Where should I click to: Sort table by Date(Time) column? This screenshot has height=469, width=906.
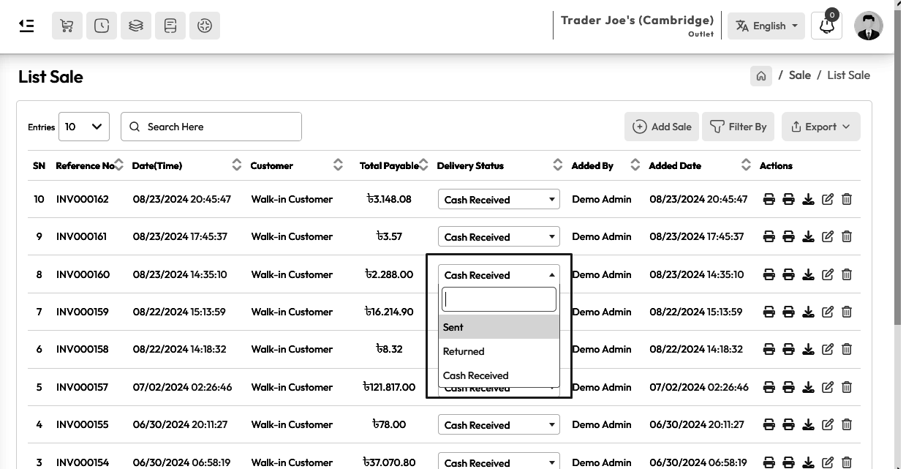tap(236, 165)
